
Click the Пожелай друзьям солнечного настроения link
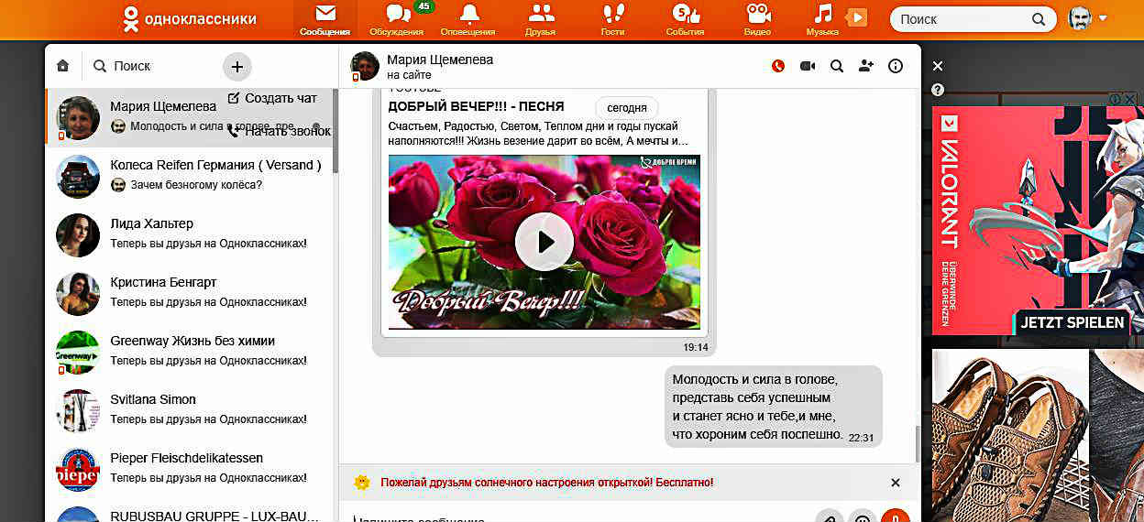[x=546, y=483]
